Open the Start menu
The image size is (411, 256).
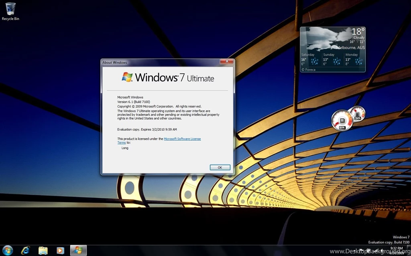point(7,250)
